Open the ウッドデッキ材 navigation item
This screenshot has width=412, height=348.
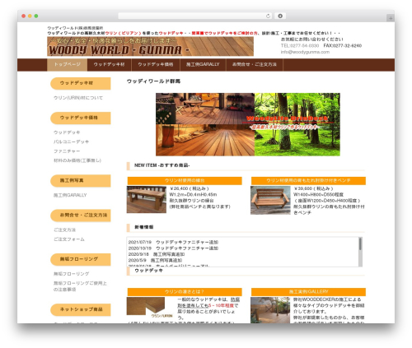pyautogui.click(x=109, y=64)
